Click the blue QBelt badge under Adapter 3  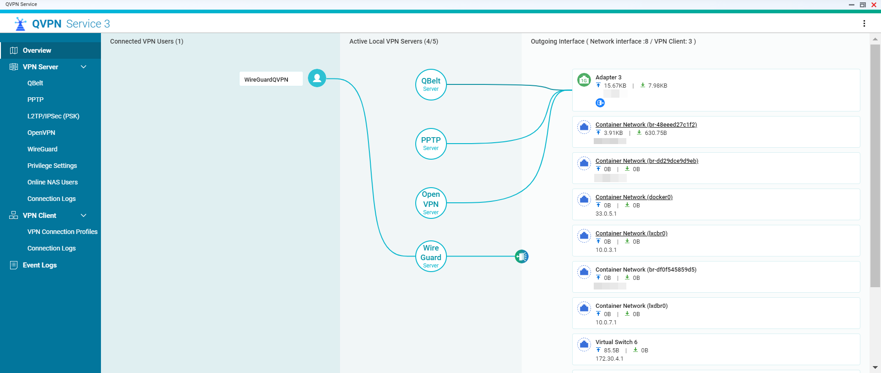click(x=600, y=103)
